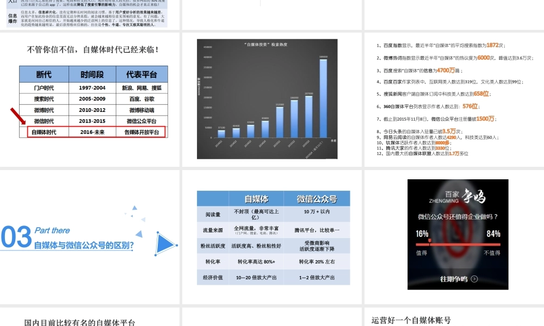Click the 微博时代 cell
Viewport: 544px width, 326px height.
44,110
